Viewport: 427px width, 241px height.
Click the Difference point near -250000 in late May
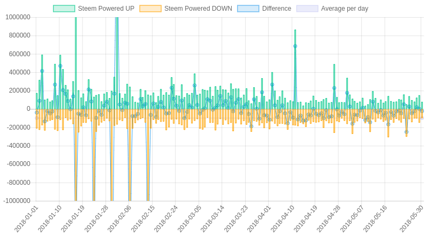pos(406,132)
